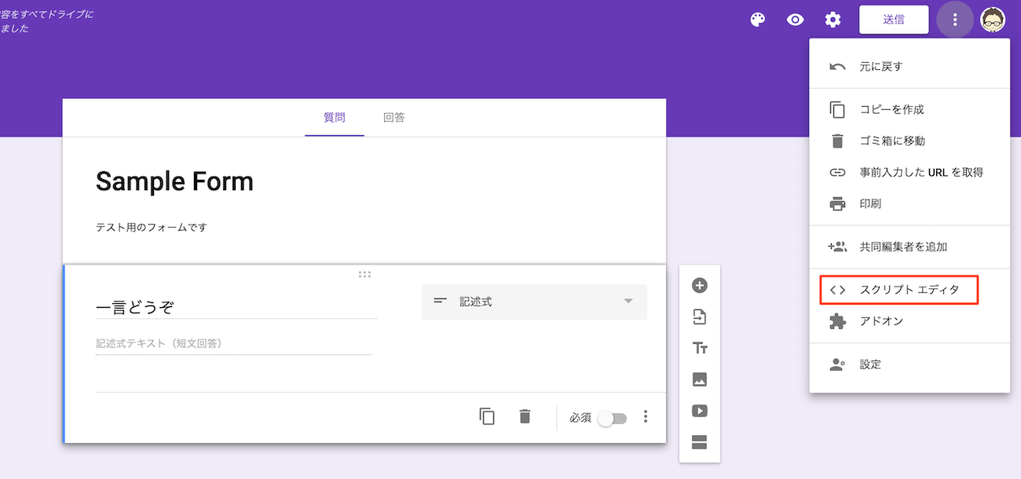The image size is (1021, 479).
Task: Add a video with the play icon
Action: click(699, 411)
